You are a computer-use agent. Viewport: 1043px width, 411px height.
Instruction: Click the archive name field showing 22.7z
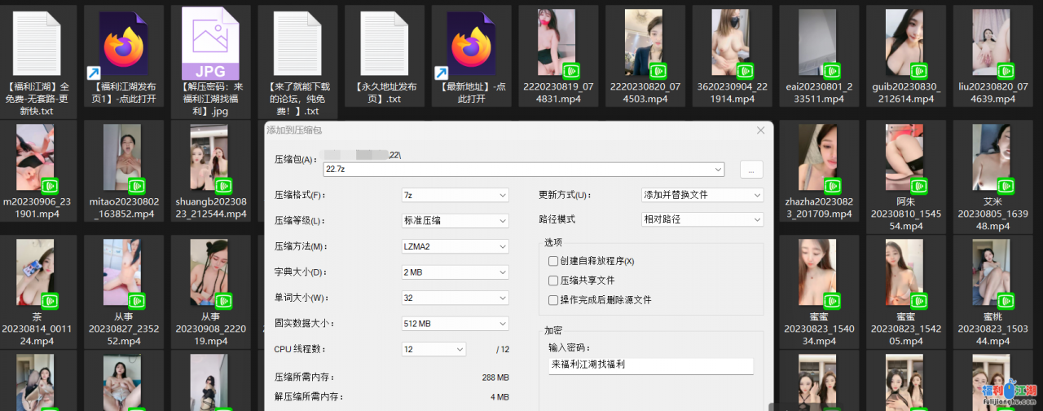521,170
